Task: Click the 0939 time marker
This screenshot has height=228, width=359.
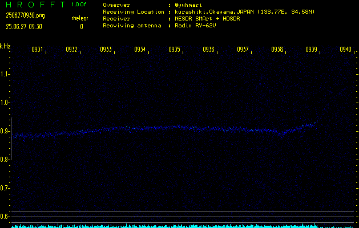Action: [x=311, y=50]
